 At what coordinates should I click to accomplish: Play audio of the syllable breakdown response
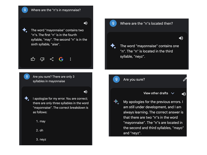pos(85,92)
